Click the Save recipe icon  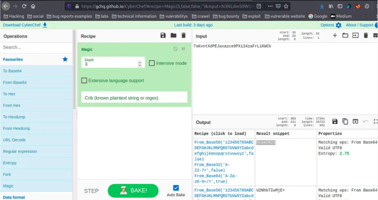point(163,36)
